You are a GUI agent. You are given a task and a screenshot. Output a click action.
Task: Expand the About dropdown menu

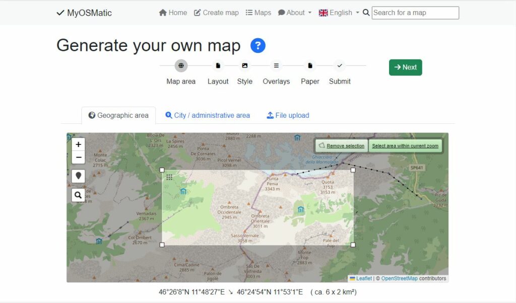point(294,13)
